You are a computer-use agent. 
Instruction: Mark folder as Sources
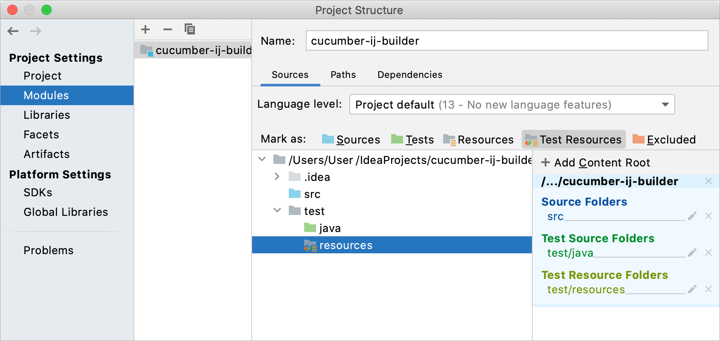click(x=351, y=140)
